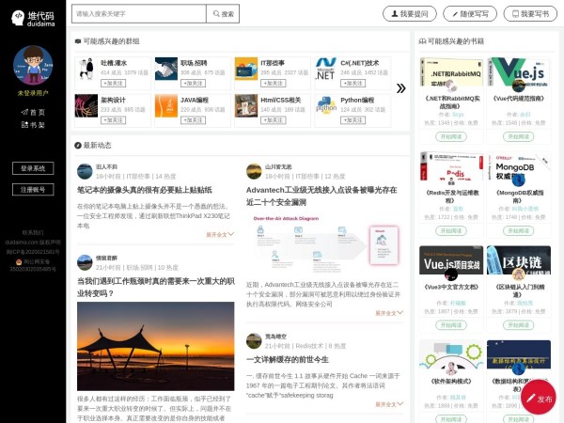Toggle +加关注 for 职场.招聘 group
Viewport: 564px width, 423px height.
click(193, 83)
